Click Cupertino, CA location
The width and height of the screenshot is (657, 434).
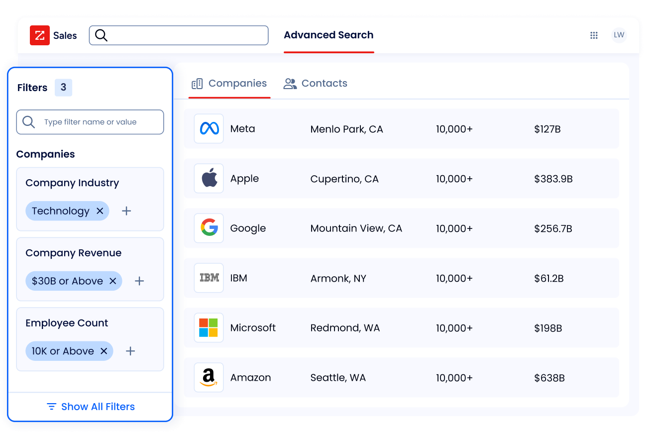tap(344, 179)
